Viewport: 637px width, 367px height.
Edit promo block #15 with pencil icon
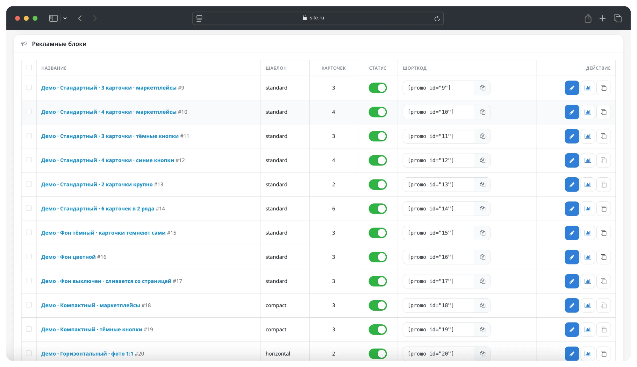[572, 233]
